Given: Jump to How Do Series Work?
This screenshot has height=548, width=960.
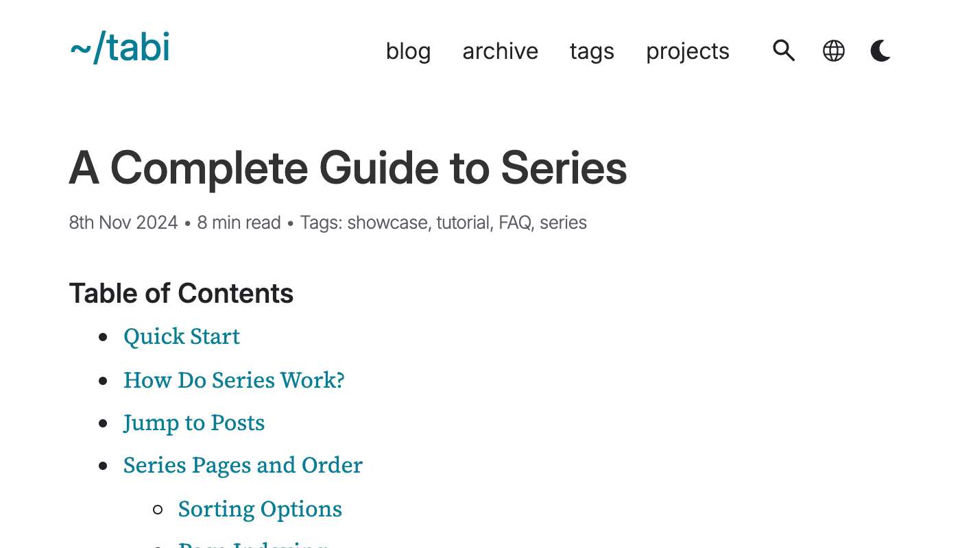Looking at the screenshot, I should (x=234, y=380).
